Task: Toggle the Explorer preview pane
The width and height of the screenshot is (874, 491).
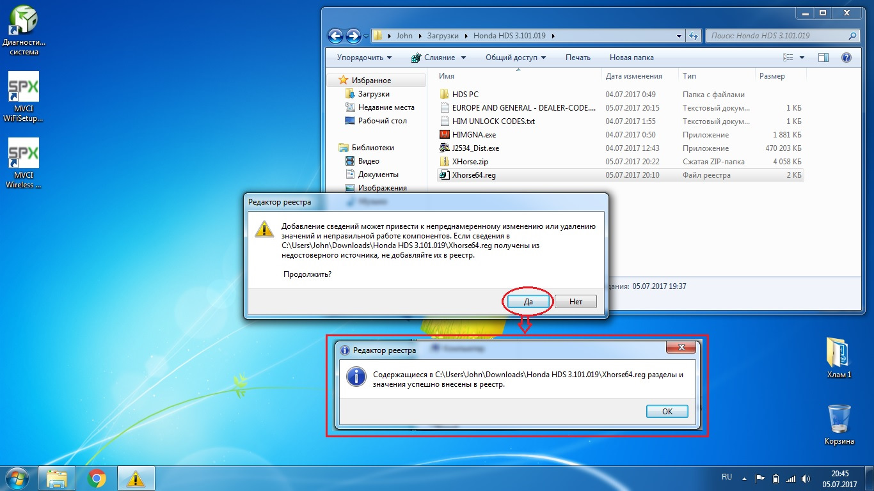Action: pos(823,58)
